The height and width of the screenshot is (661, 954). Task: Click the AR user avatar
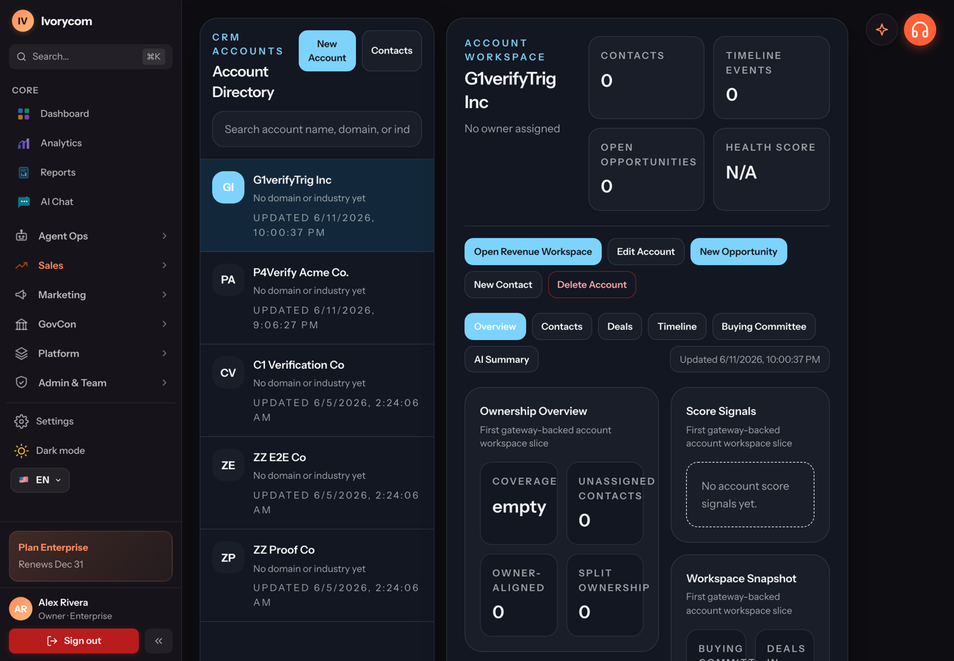(21, 609)
